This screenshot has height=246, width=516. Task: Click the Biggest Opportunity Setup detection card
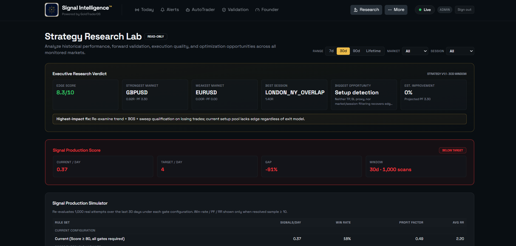[x=364, y=95]
